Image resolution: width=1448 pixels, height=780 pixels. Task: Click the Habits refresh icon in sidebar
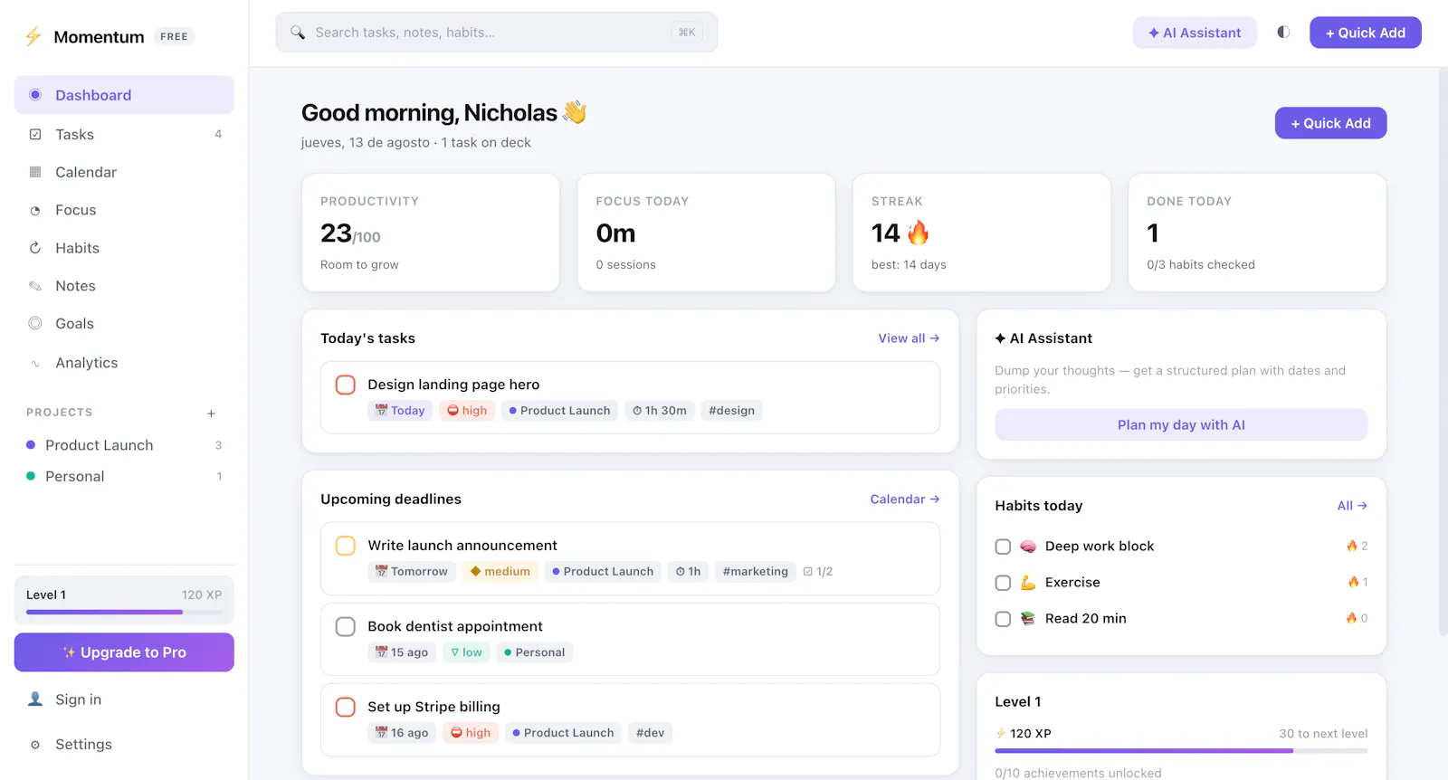point(35,248)
